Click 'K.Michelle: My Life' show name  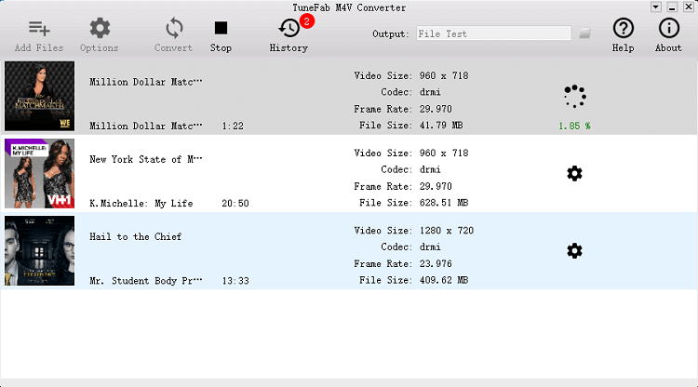[141, 204]
